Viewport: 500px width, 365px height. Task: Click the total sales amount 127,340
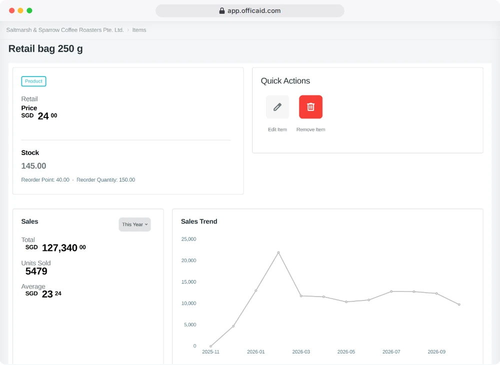(x=59, y=247)
